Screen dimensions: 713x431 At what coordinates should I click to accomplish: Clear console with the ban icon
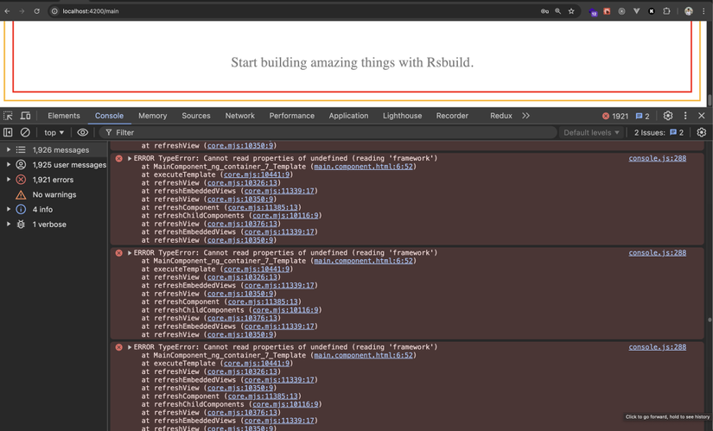[25, 132]
